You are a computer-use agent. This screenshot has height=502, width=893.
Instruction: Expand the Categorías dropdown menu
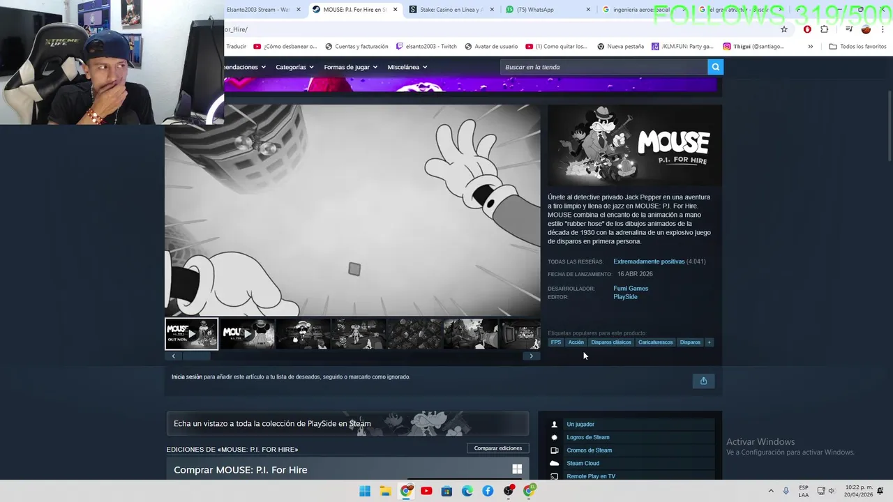(x=294, y=67)
